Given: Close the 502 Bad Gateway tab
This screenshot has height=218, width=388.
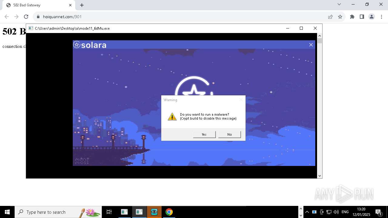Looking at the screenshot, I should pyautogui.click(x=70, y=5).
